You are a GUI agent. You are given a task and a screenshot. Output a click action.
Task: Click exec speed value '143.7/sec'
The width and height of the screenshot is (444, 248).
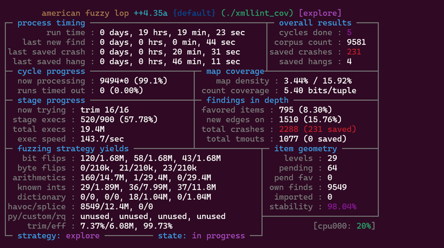tap(102, 139)
